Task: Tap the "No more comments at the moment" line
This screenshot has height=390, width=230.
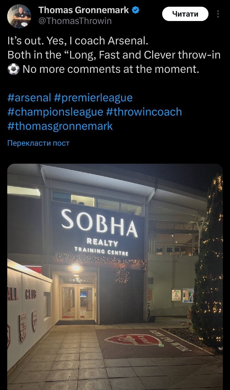Action: [111, 69]
